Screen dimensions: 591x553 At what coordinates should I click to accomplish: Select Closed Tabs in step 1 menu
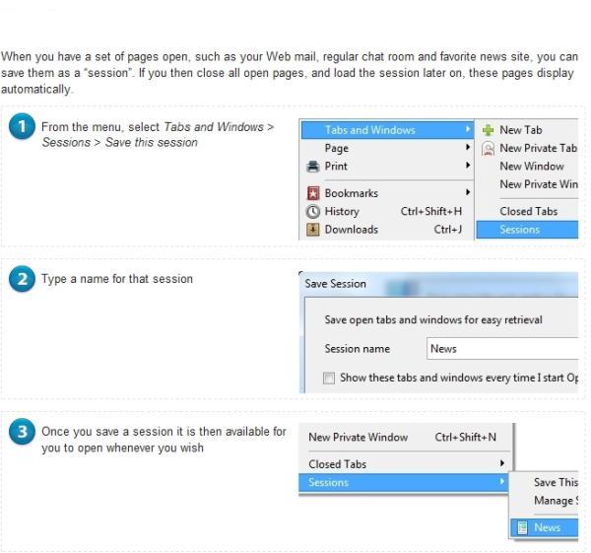coord(528,211)
